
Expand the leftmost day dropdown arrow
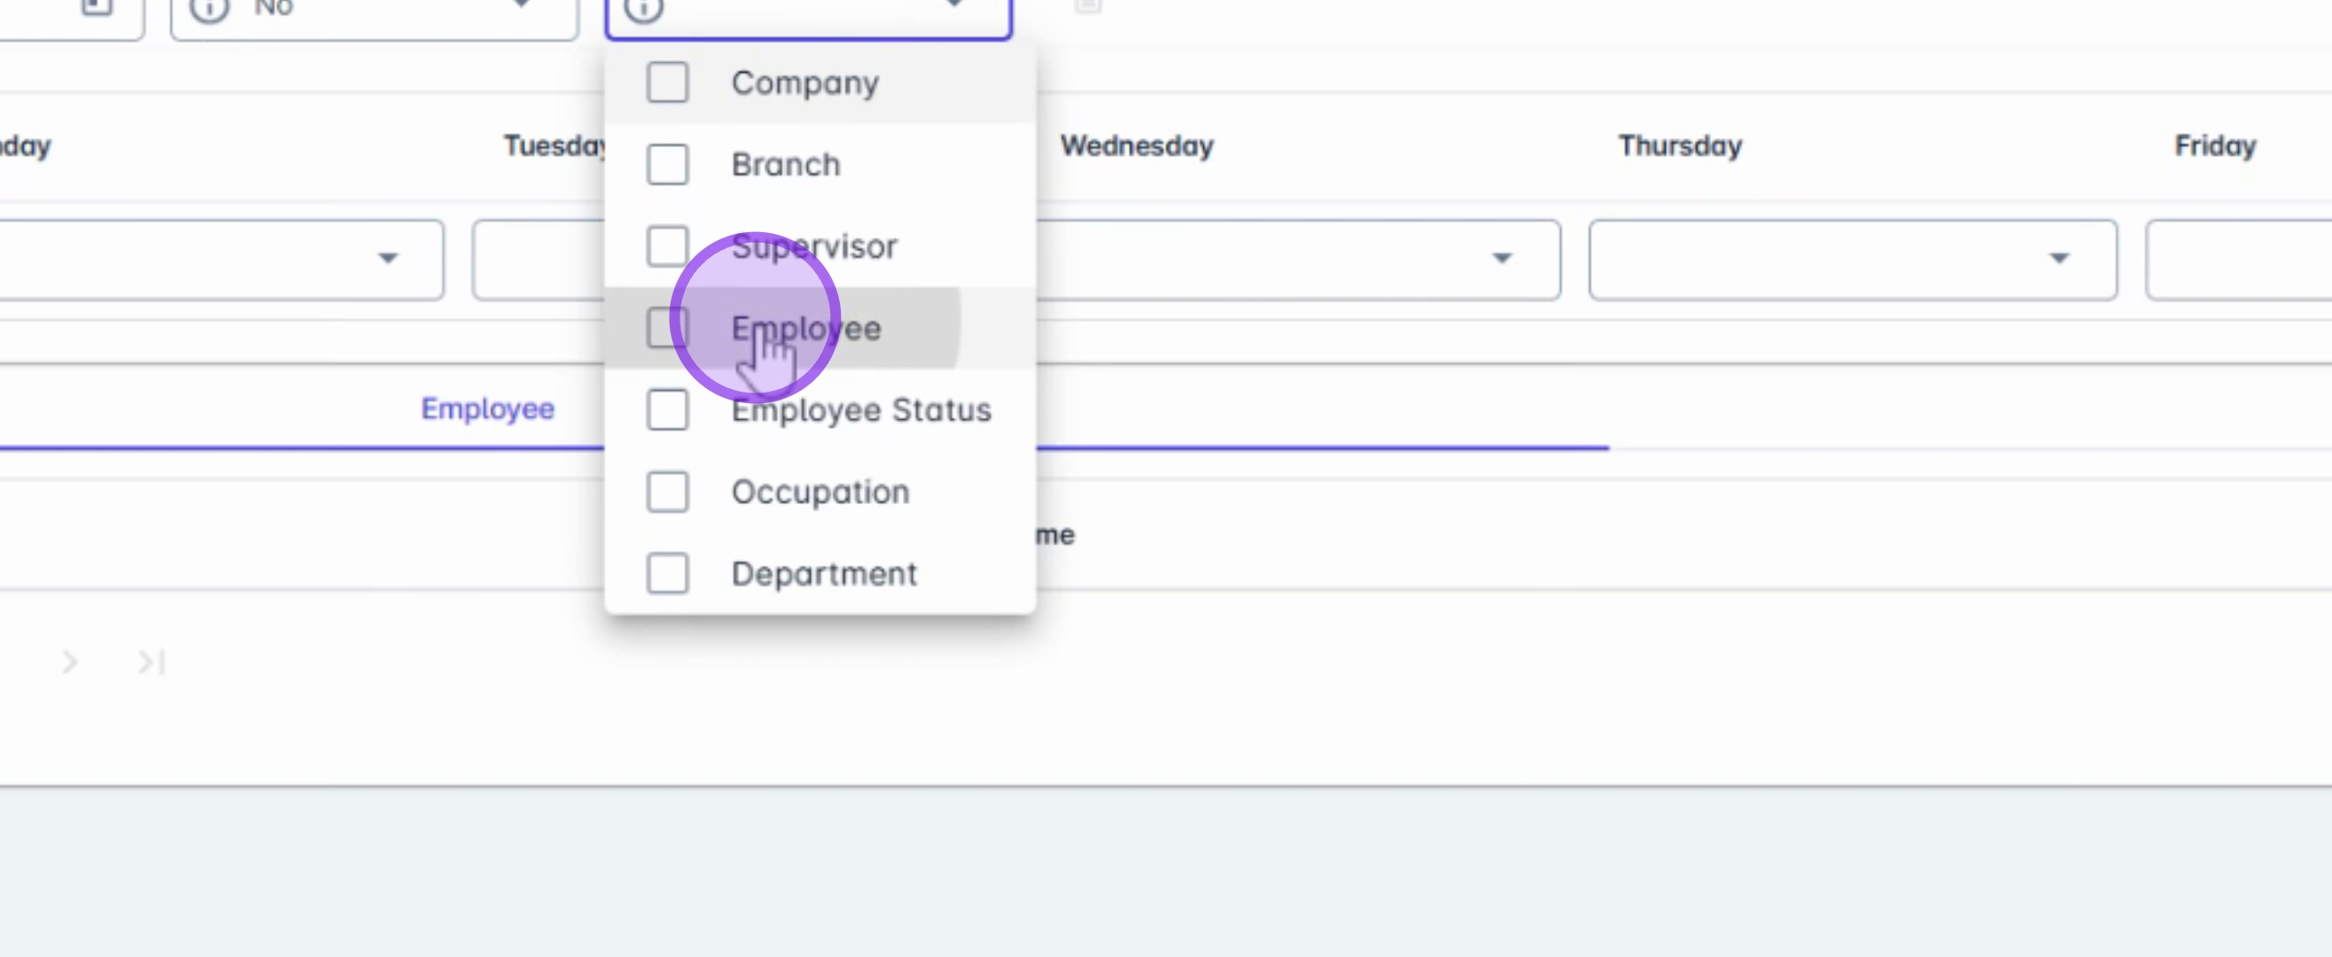click(x=387, y=259)
